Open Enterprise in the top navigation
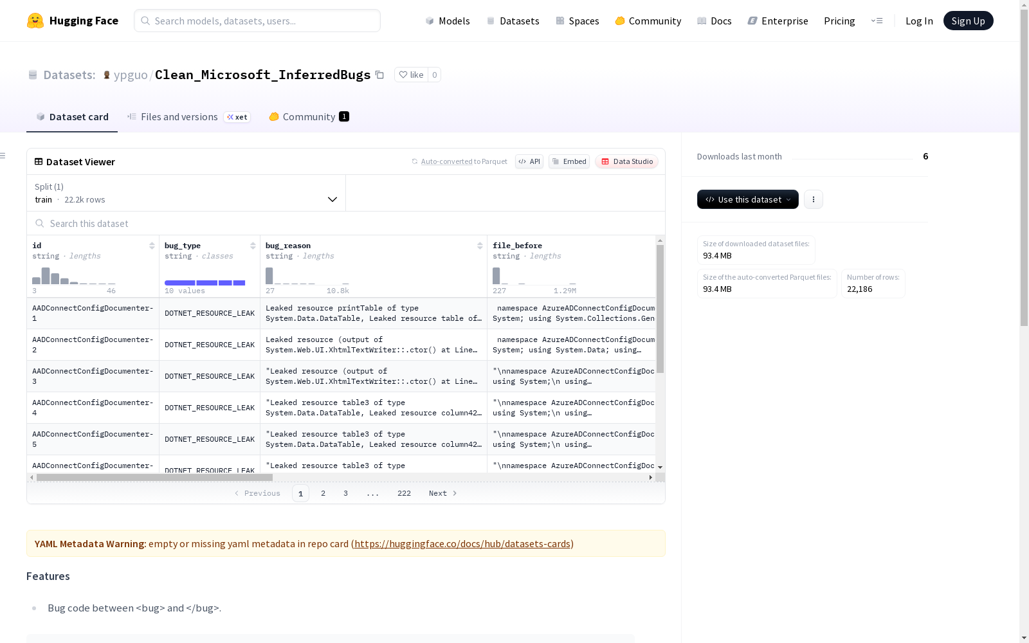Image resolution: width=1029 pixels, height=643 pixels. pos(778,21)
